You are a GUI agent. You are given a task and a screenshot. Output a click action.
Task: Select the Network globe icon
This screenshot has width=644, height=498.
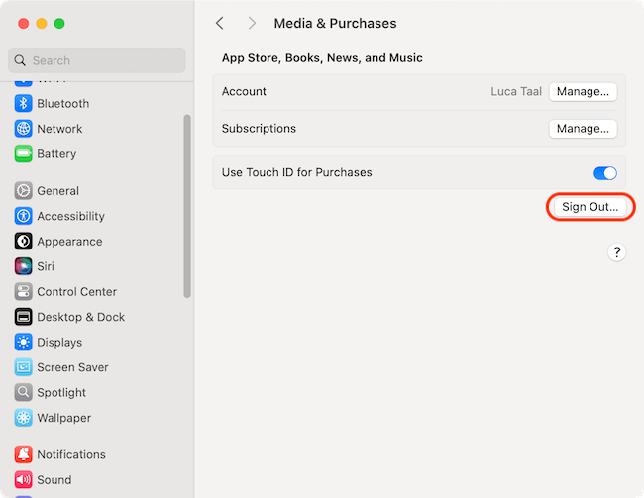[x=23, y=129]
